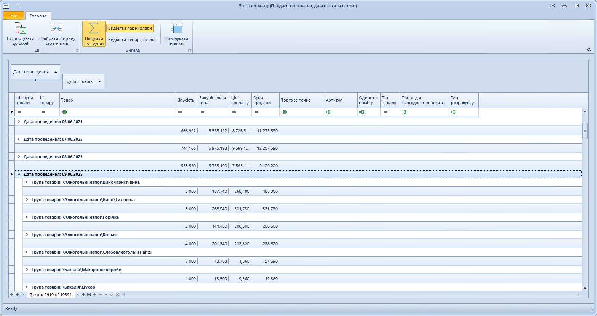Sort by the Артикул column header
The height and width of the screenshot is (316, 597).
(x=341, y=100)
